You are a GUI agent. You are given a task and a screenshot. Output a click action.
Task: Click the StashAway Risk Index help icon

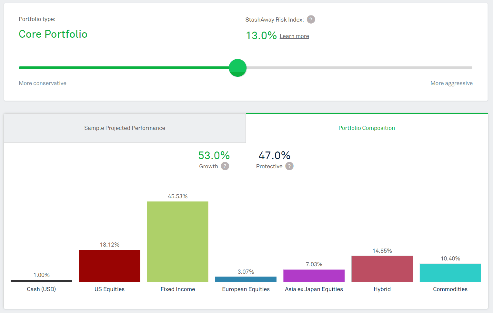click(311, 20)
